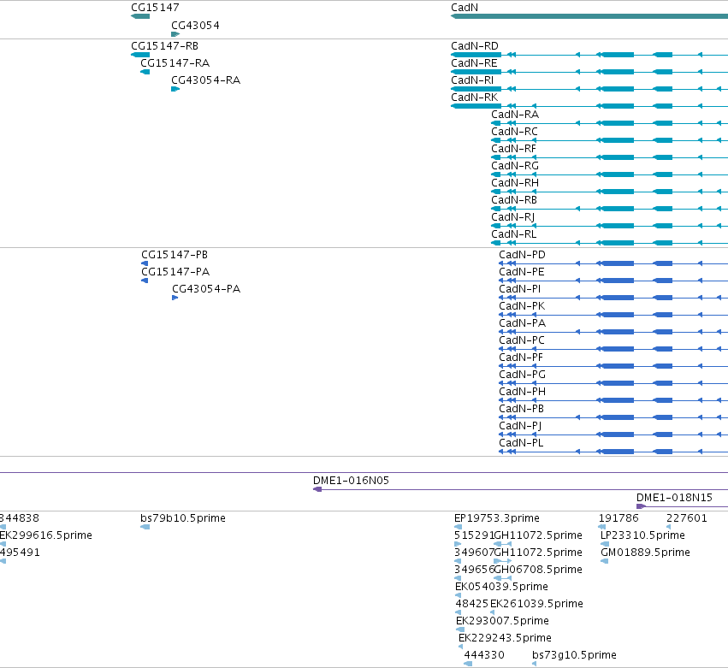This screenshot has height=668, width=728.
Task: Select the 349656 feature label
Action: (474, 570)
